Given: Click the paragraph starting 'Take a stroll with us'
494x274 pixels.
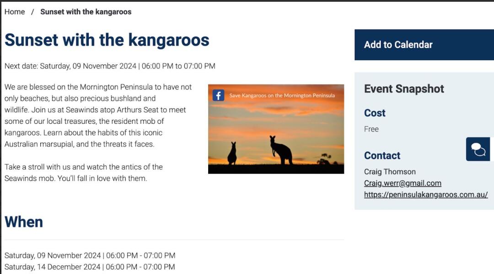Looking at the screenshot, I should 84,172.
